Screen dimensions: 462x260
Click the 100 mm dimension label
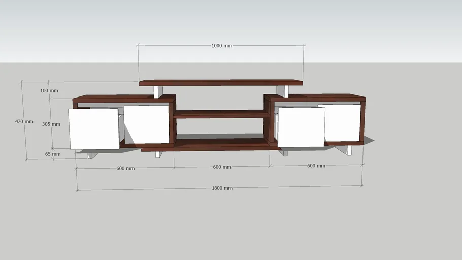tap(50, 91)
